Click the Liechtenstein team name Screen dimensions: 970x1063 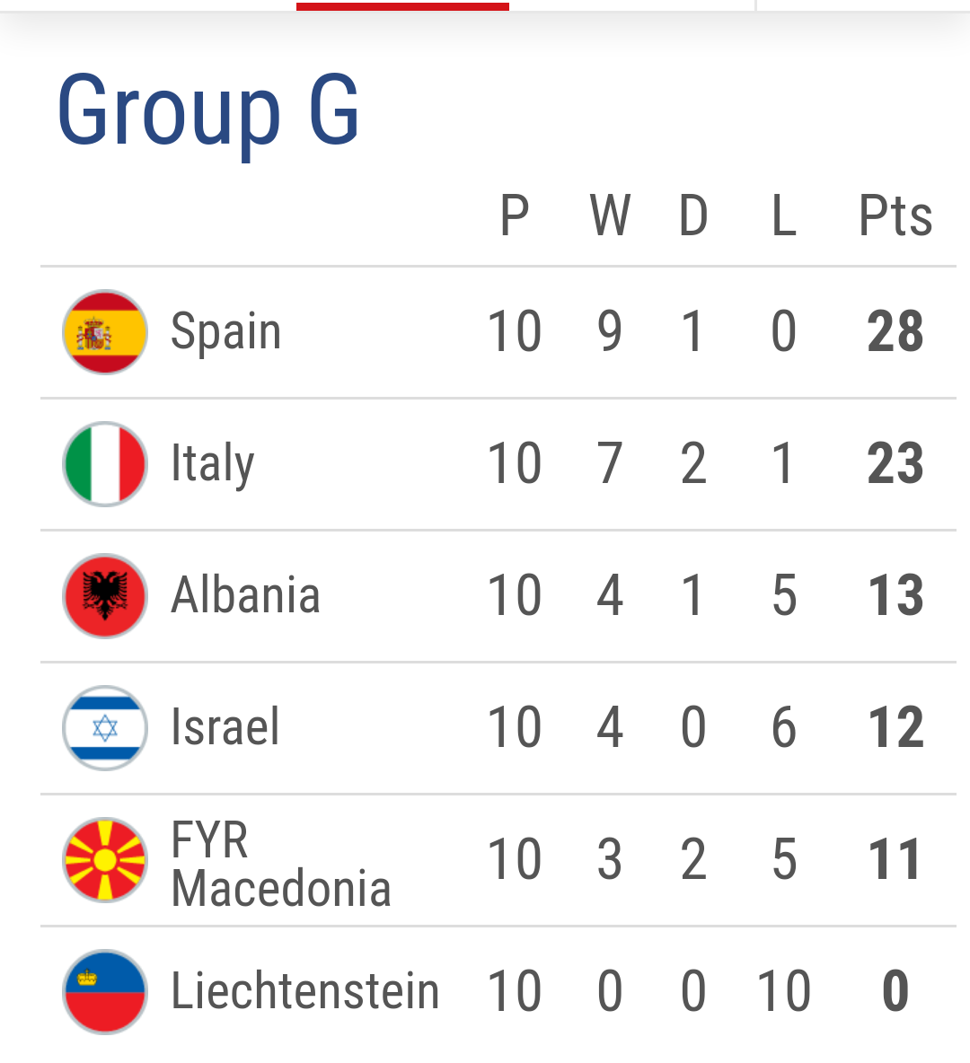(305, 991)
